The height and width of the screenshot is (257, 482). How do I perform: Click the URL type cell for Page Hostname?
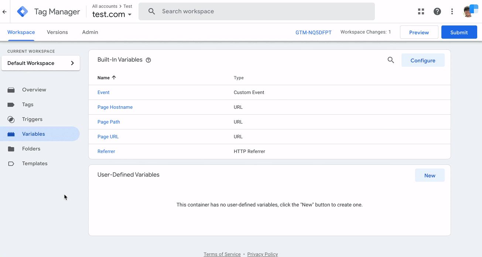pyautogui.click(x=238, y=107)
